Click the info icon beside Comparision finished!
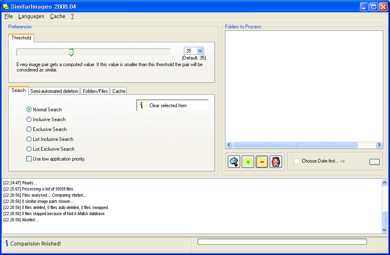Image resolution: width=390 pixels, height=255 pixels. (7, 244)
